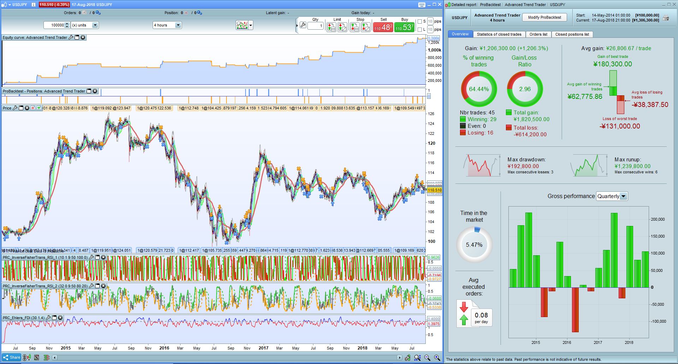
Task: Click the indicators icon beside Share
Action: [27, 358]
